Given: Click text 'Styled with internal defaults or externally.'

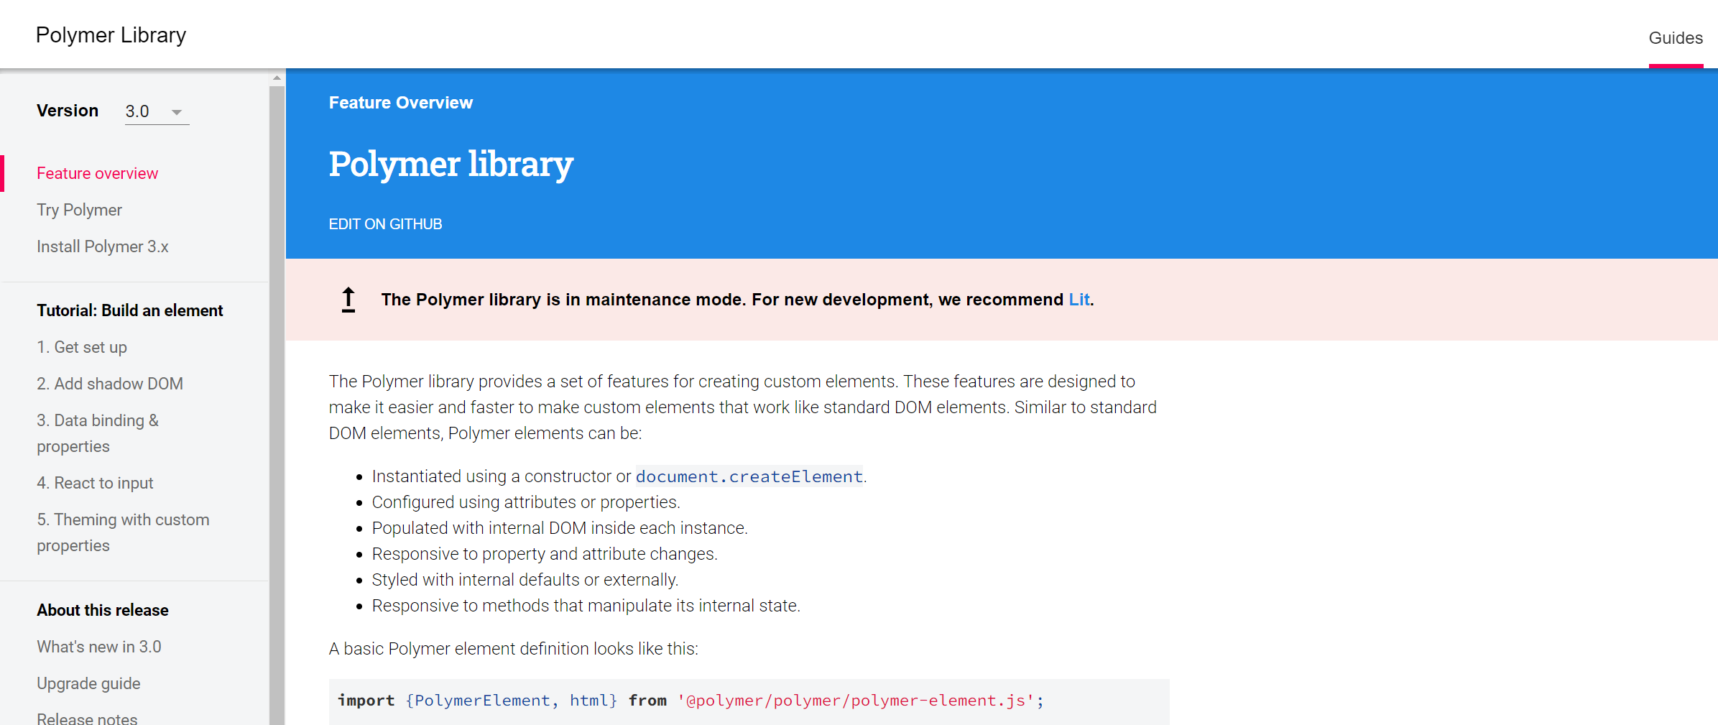Looking at the screenshot, I should pyautogui.click(x=525, y=580).
